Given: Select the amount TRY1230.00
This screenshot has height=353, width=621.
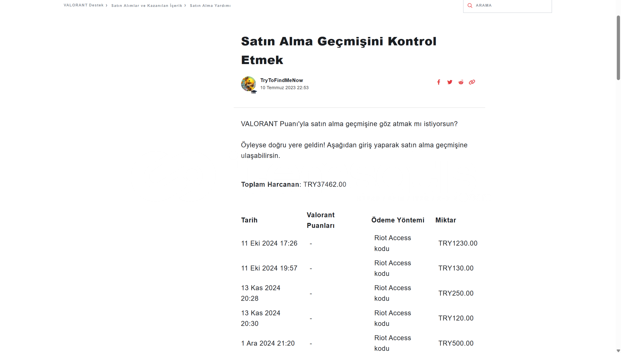Looking at the screenshot, I should click(x=458, y=243).
